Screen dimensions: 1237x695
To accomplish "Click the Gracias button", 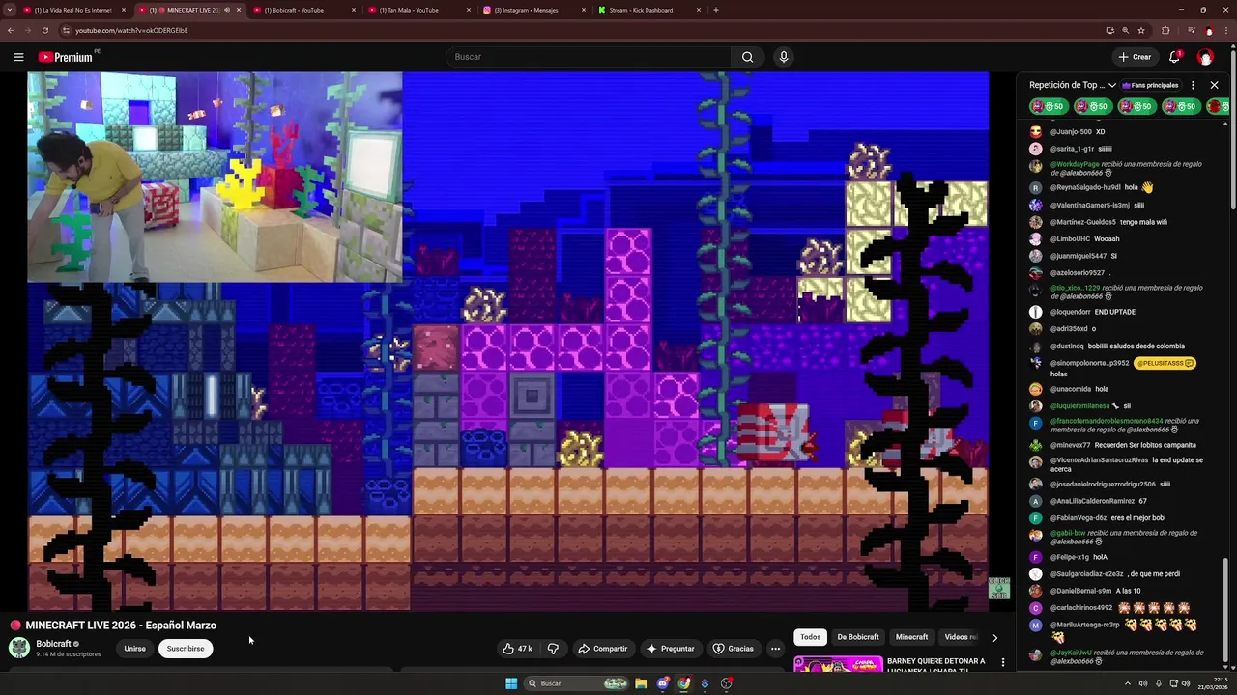I will [x=733, y=649].
